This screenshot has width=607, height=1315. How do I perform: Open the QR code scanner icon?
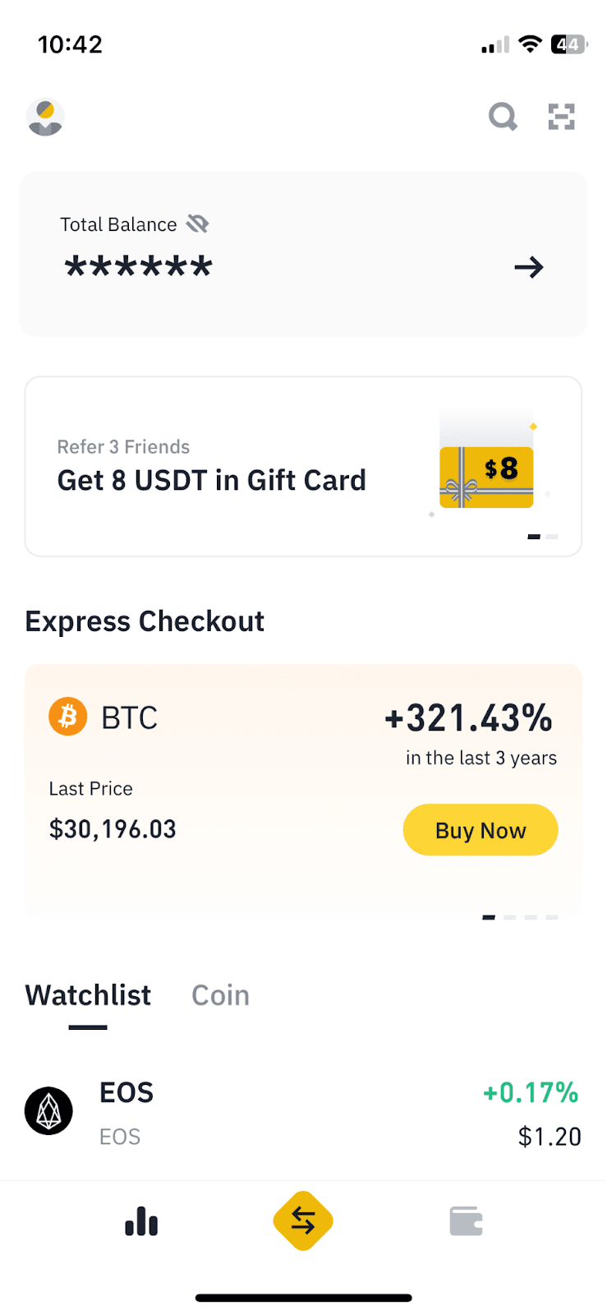(x=562, y=117)
